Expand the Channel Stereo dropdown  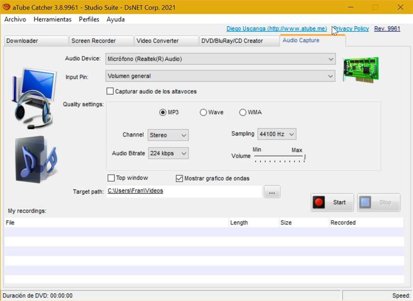pos(168,135)
